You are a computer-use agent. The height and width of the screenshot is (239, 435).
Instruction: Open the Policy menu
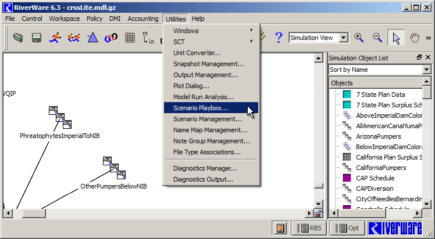[95, 19]
